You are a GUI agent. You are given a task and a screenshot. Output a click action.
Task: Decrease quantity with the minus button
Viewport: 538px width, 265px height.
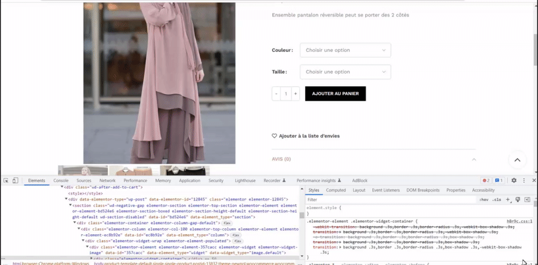(x=276, y=94)
